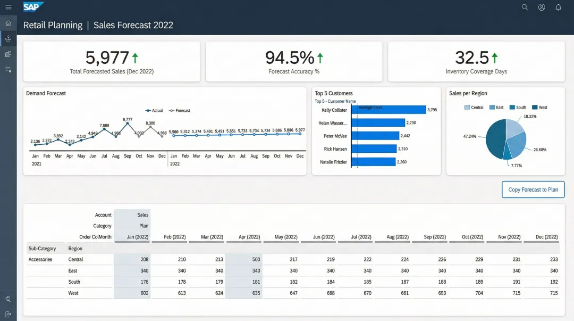Select the Sales Forecast 2022 page title

pyautogui.click(x=132, y=25)
